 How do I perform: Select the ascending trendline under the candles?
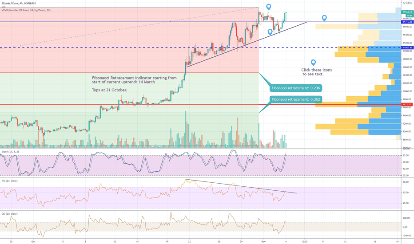(247, 44)
